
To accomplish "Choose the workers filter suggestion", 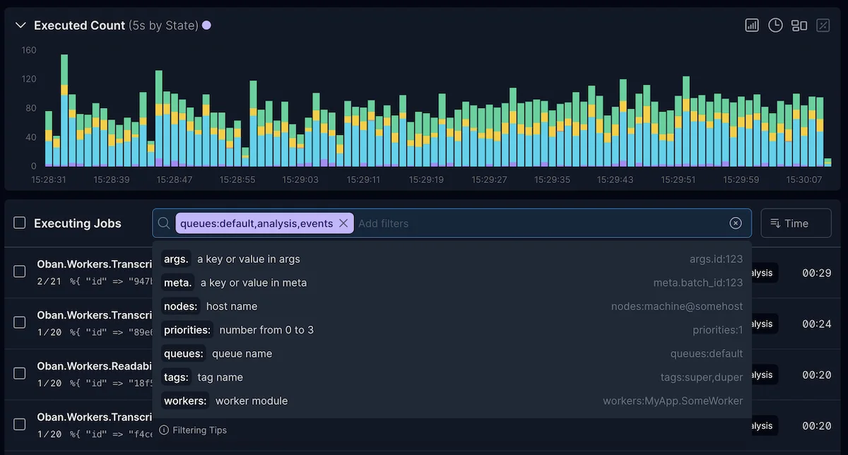I will 185,401.
